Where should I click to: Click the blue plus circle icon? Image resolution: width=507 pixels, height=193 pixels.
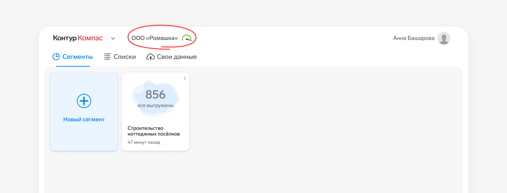click(84, 101)
